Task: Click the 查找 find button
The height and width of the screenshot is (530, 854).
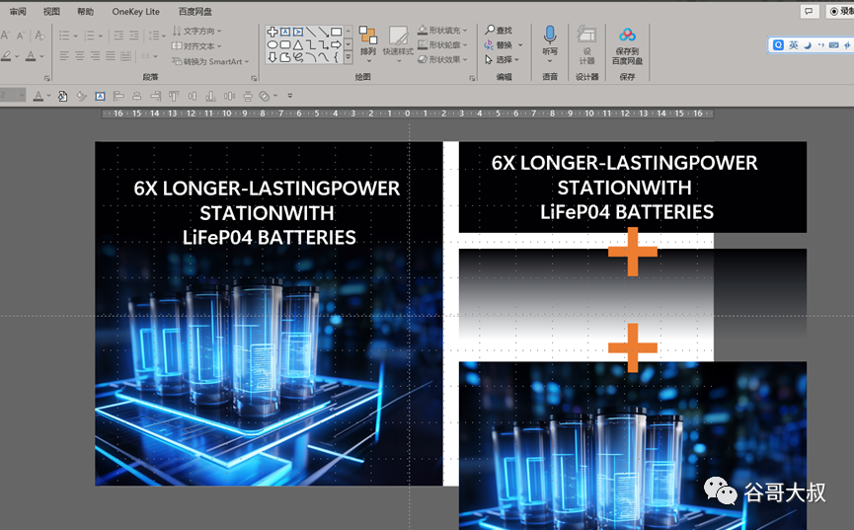Action: pyautogui.click(x=499, y=30)
